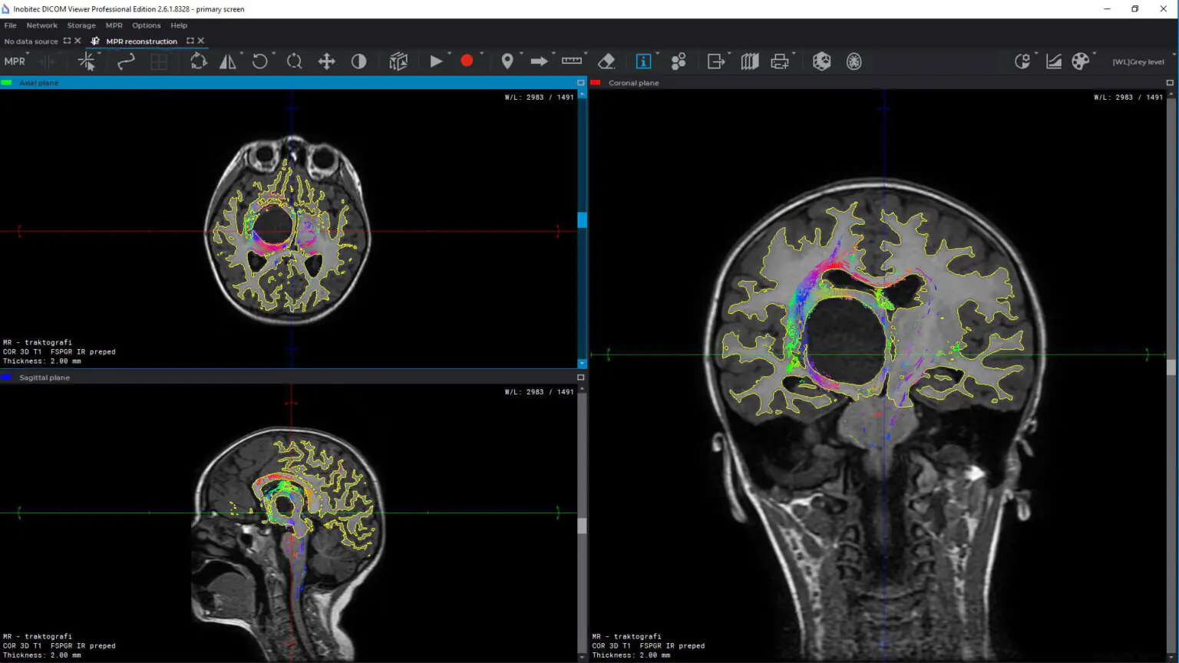The width and height of the screenshot is (1179, 663).
Task: Click the flip image icon
Action: pos(228,61)
